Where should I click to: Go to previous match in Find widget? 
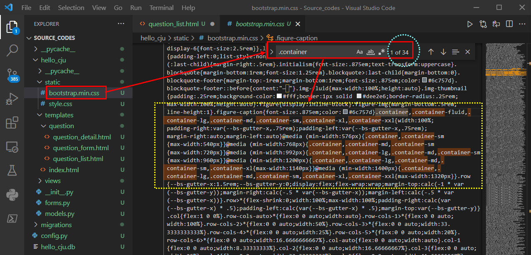[x=431, y=52]
